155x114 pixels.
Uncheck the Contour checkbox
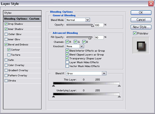click(9, 50)
